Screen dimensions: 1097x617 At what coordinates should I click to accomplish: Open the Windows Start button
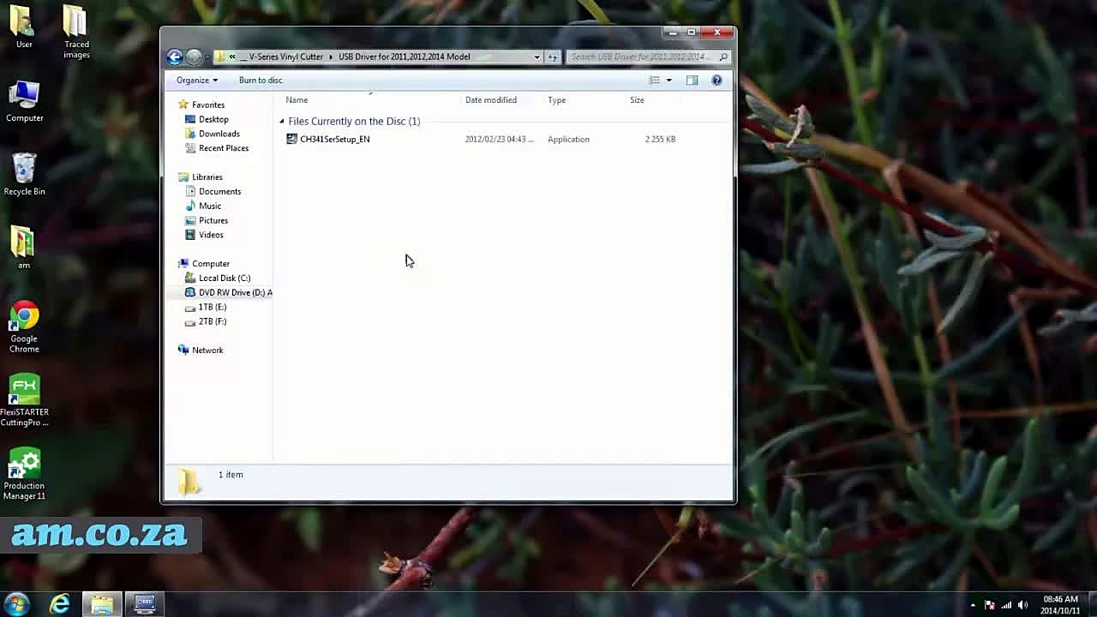pyautogui.click(x=16, y=604)
